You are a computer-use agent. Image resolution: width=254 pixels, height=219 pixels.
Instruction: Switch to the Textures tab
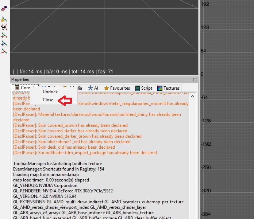168,88
